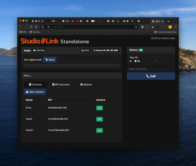The image size is (196, 166).
Task: Call the music1 contact
Action: pos(100,130)
